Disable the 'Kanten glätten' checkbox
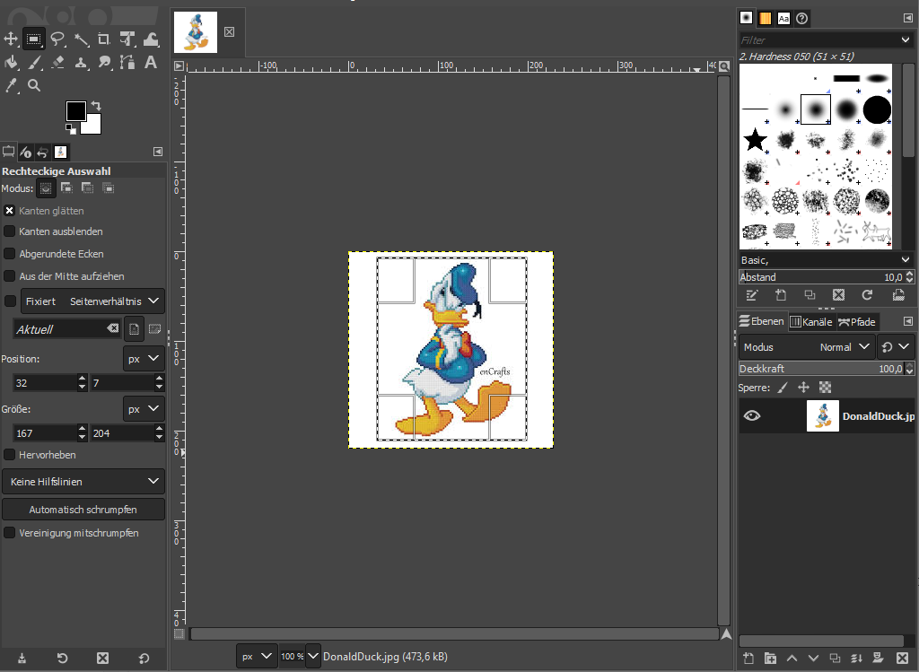This screenshot has height=672, width=919. coord(10,211)
